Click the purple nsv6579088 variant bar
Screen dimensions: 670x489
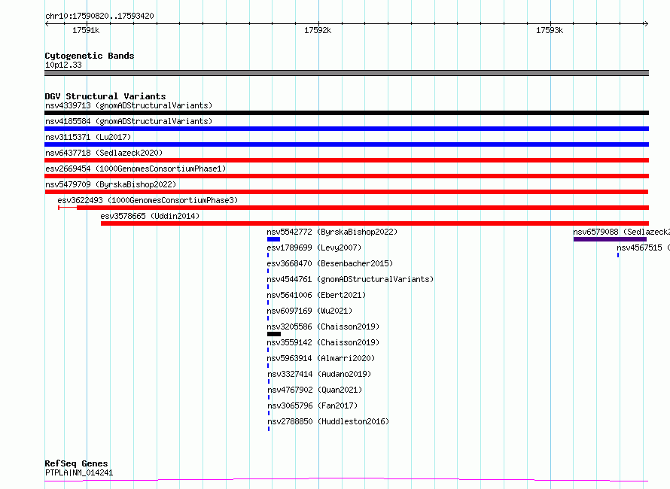[610, 239]
